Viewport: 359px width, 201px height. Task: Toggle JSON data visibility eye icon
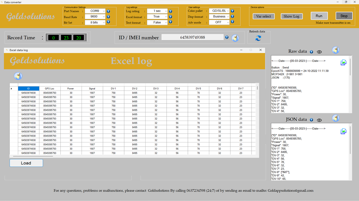(x=319, y=120)
